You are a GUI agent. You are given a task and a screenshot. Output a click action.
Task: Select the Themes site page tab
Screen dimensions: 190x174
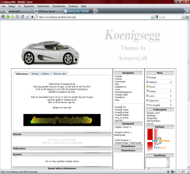tap(59, 74)
